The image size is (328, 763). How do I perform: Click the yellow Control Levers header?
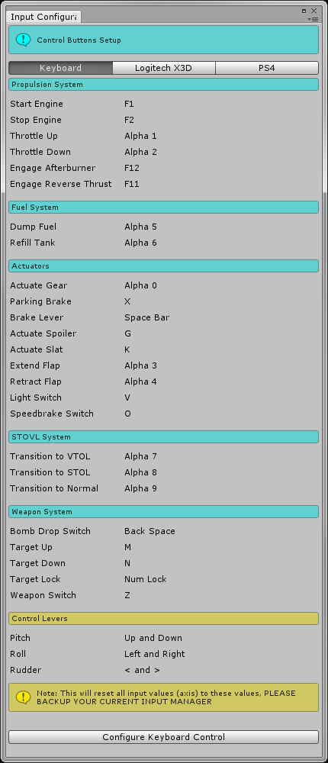[163, 619]
